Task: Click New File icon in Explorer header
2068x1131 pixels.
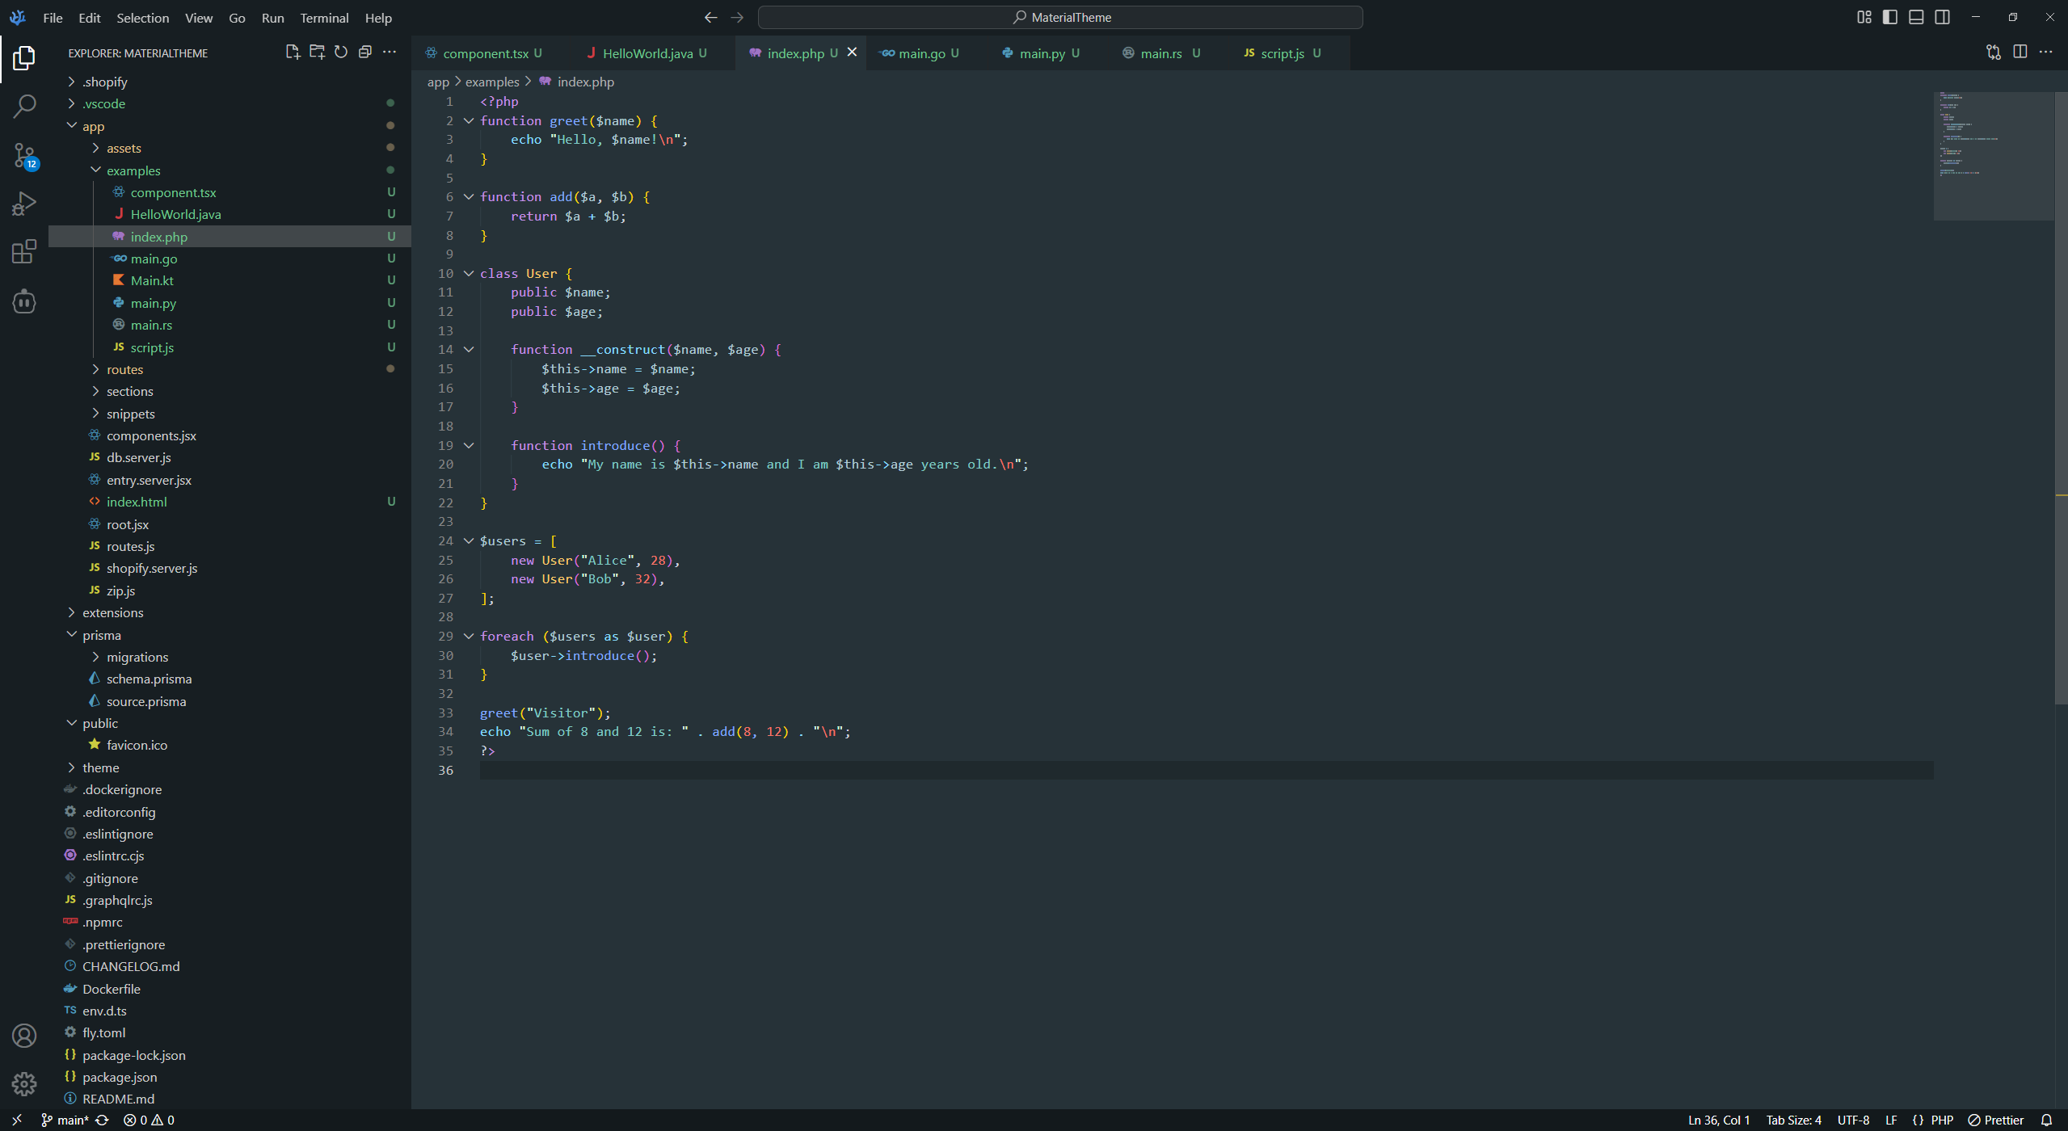Action: 293,53
